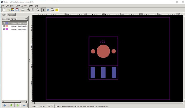Click the Open layer folder icon
Image resolution: width=185 pixels, height=108 pixels.
point(8,10)
